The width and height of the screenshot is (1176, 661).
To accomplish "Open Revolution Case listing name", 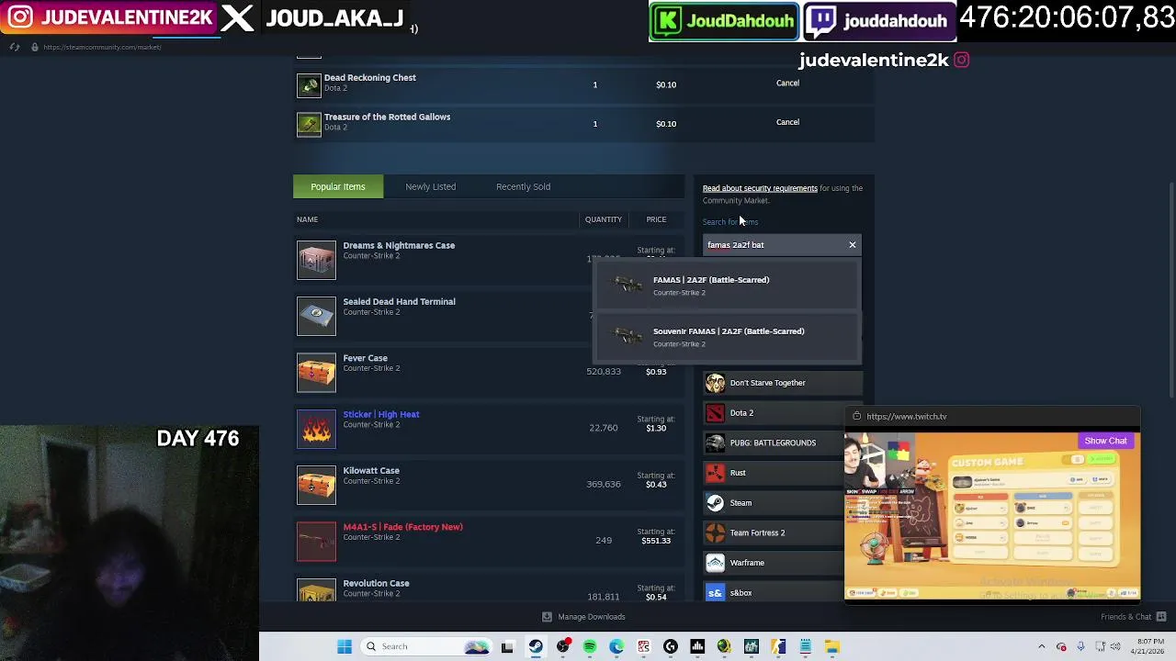I will [x=376, y=583].
